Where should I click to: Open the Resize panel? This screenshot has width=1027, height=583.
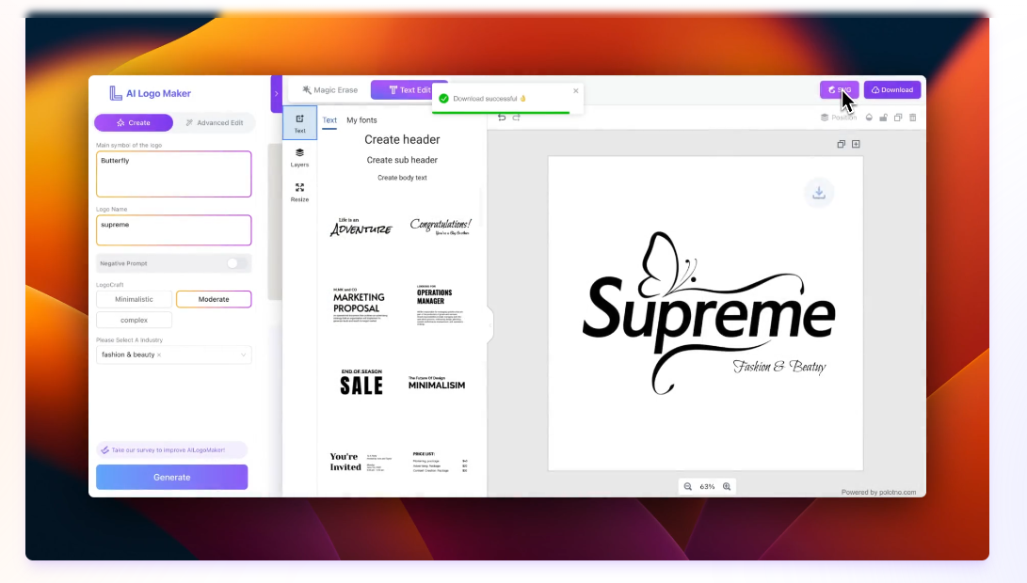[300, 193]
